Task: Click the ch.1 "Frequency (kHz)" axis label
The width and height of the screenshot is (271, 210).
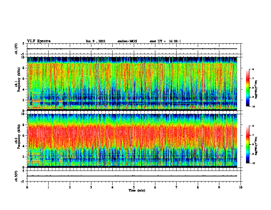Action: pos(19,80)
